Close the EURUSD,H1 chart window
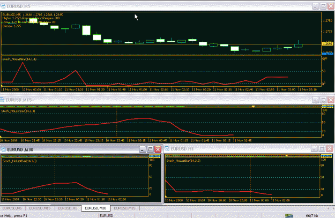Image resolution: width=335 pixels, height=218 pixels. (330, 148)
